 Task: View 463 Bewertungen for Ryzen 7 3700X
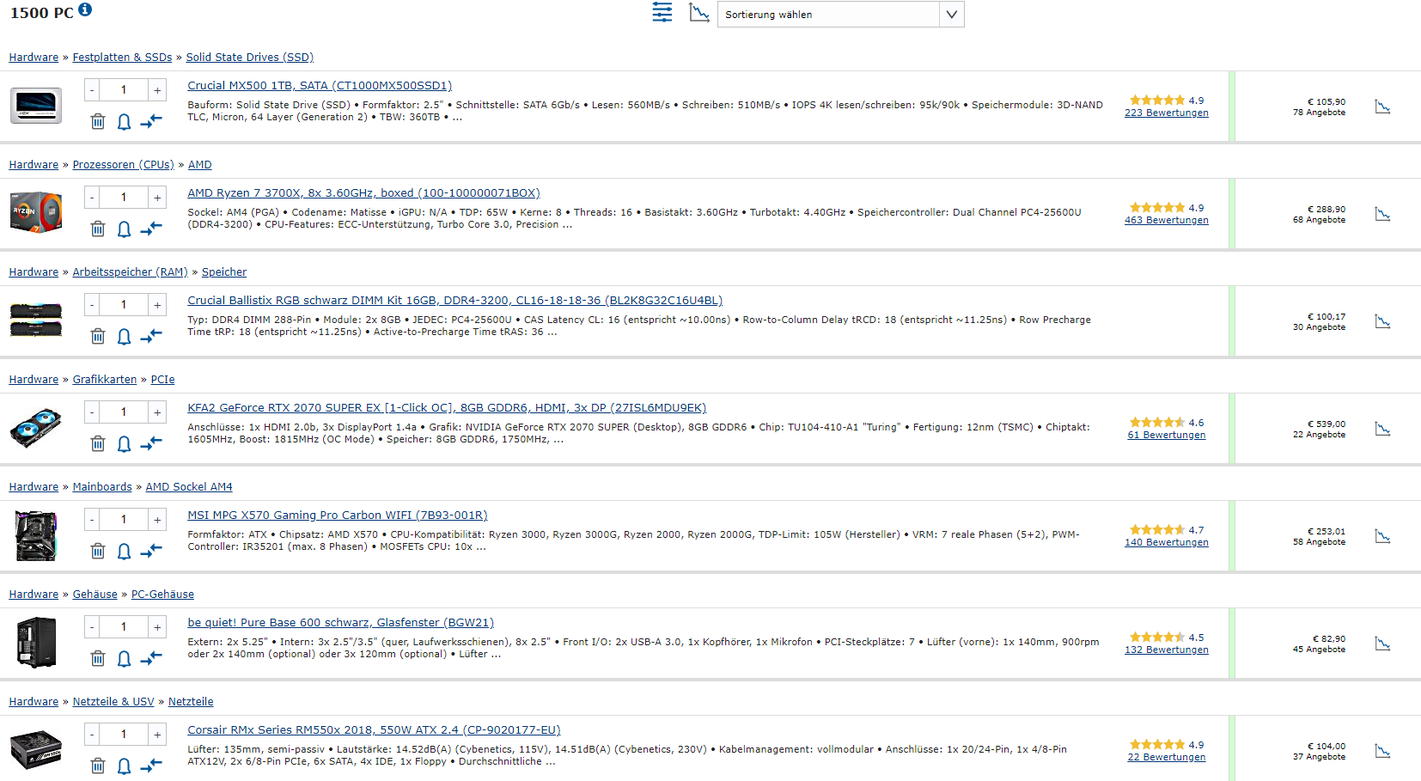tap(1166, 220)
